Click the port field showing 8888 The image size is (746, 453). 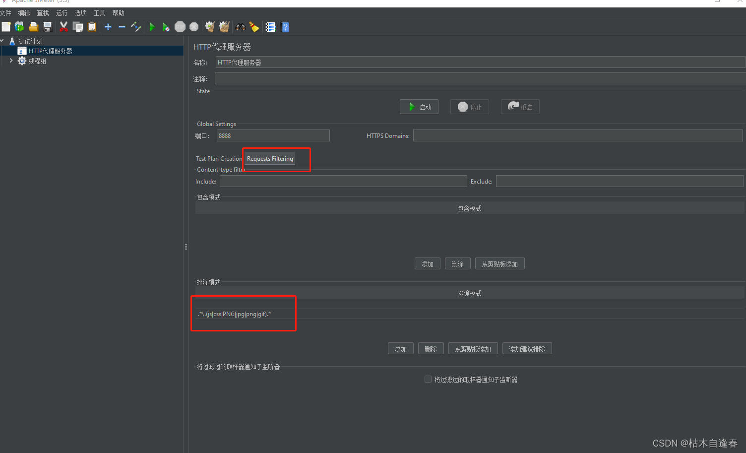(273, 135)
